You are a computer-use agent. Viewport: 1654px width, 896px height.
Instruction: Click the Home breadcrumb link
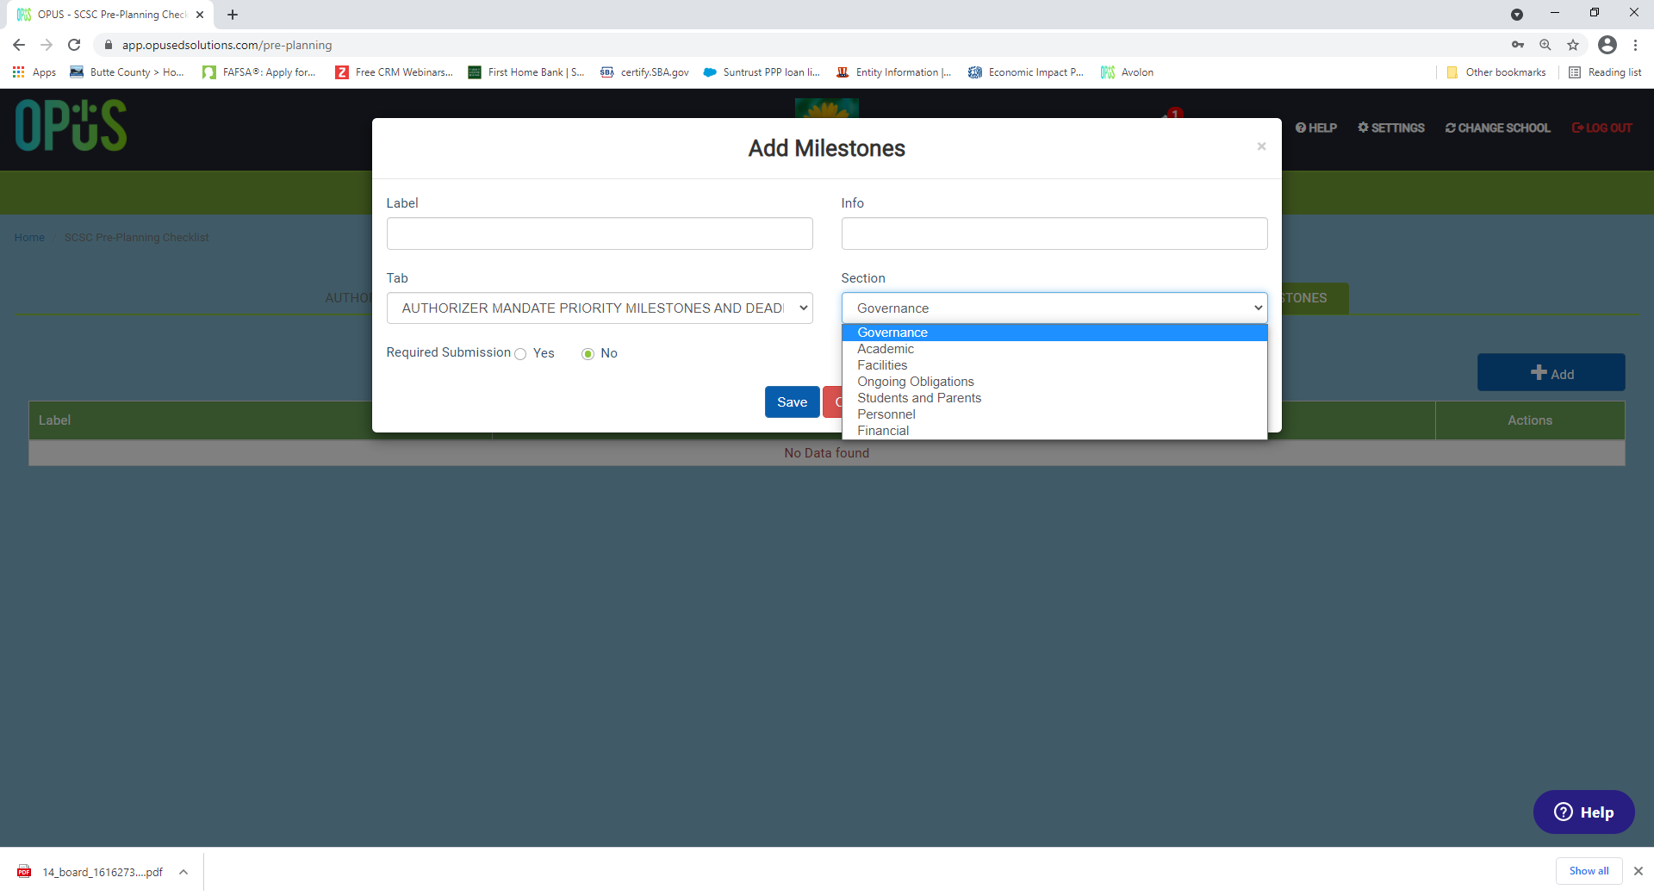[x=29, y=238]
